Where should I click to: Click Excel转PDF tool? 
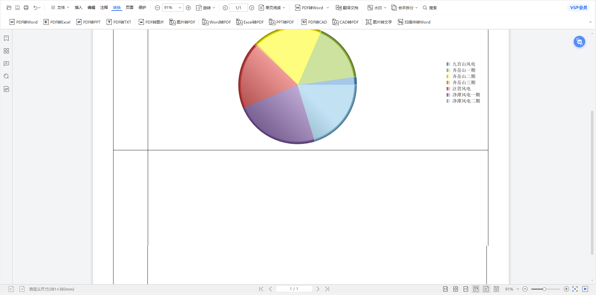250,22
